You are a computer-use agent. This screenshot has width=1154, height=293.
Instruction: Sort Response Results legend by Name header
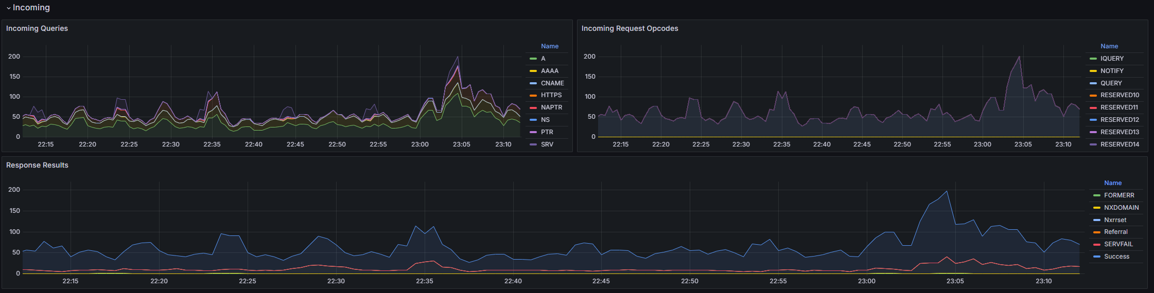[x=1112, y=183]
